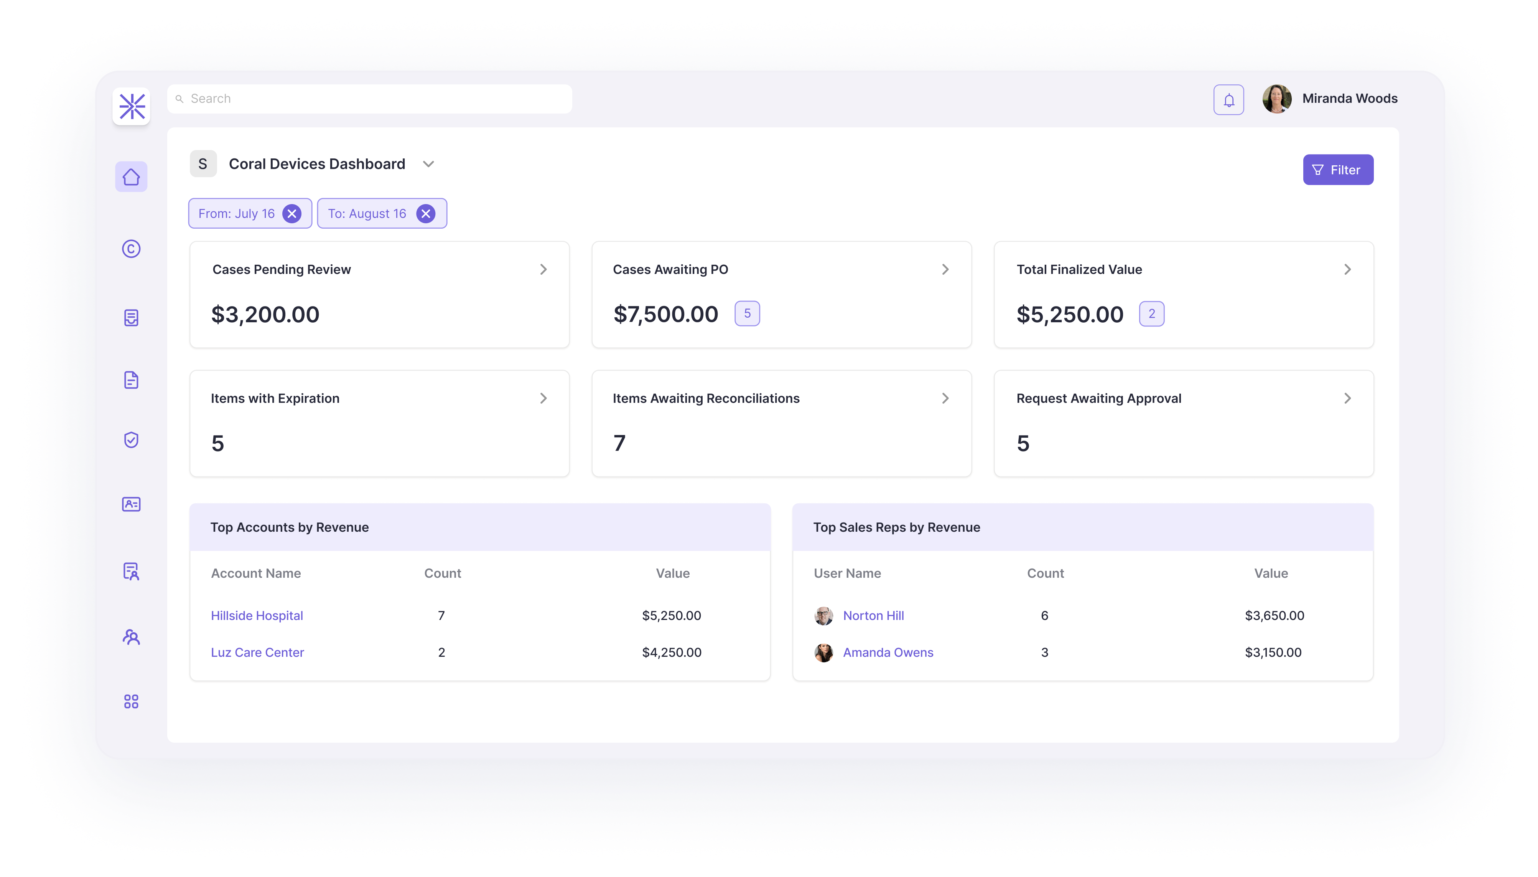Open the Items Awaiting Reconciliations chevron

point(945,398)
